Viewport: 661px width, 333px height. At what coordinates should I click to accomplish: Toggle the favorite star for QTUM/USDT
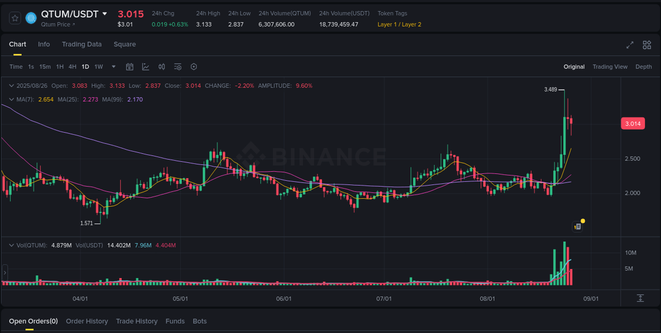tap(14, 17)
